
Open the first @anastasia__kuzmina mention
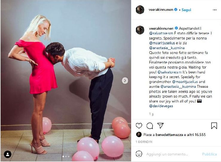pyautogui.click(x=167, y=48)
